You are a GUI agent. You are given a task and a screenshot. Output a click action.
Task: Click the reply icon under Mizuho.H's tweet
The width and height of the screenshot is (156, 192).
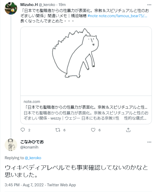[x=23, y=130]
